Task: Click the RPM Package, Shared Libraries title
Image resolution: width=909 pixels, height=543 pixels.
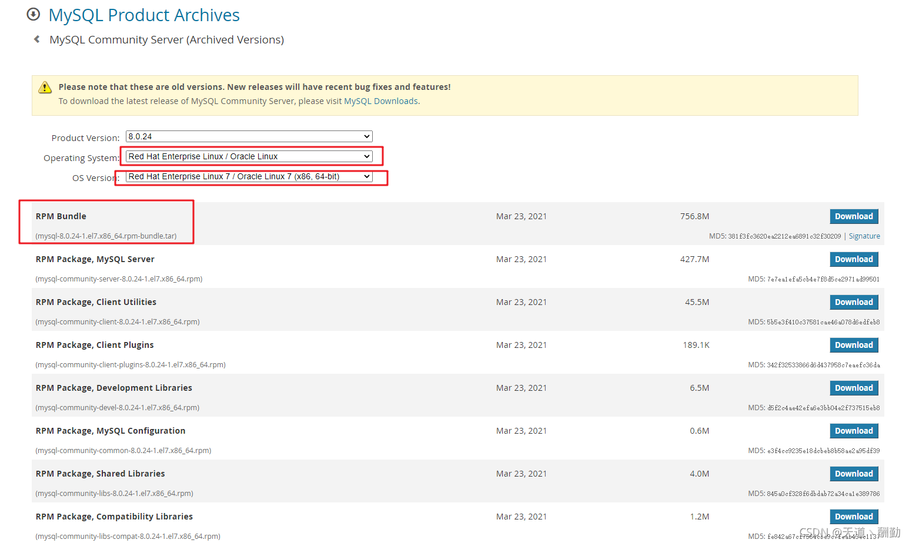Action: [101, 474]
